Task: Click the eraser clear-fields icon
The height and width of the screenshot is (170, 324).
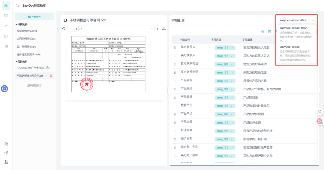Action: coord(262,31)
